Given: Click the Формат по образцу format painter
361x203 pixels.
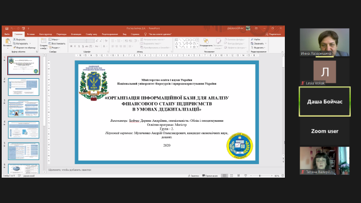Looking at the screenshot, I should (24, 47).
